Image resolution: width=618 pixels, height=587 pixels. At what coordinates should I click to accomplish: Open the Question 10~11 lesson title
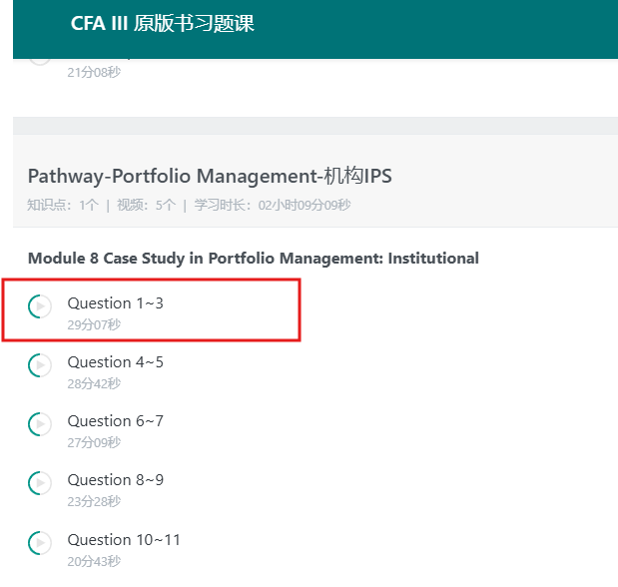coord(124,540)
